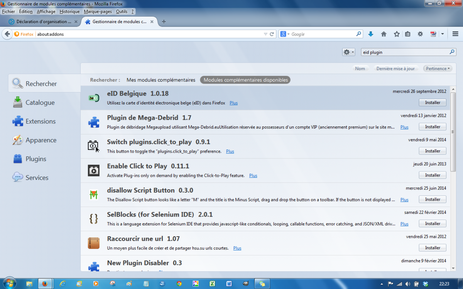This screenshot has width=463, height=289.
Task: Install SelBlocks for Selenium IDE
Action: [433, 223]
